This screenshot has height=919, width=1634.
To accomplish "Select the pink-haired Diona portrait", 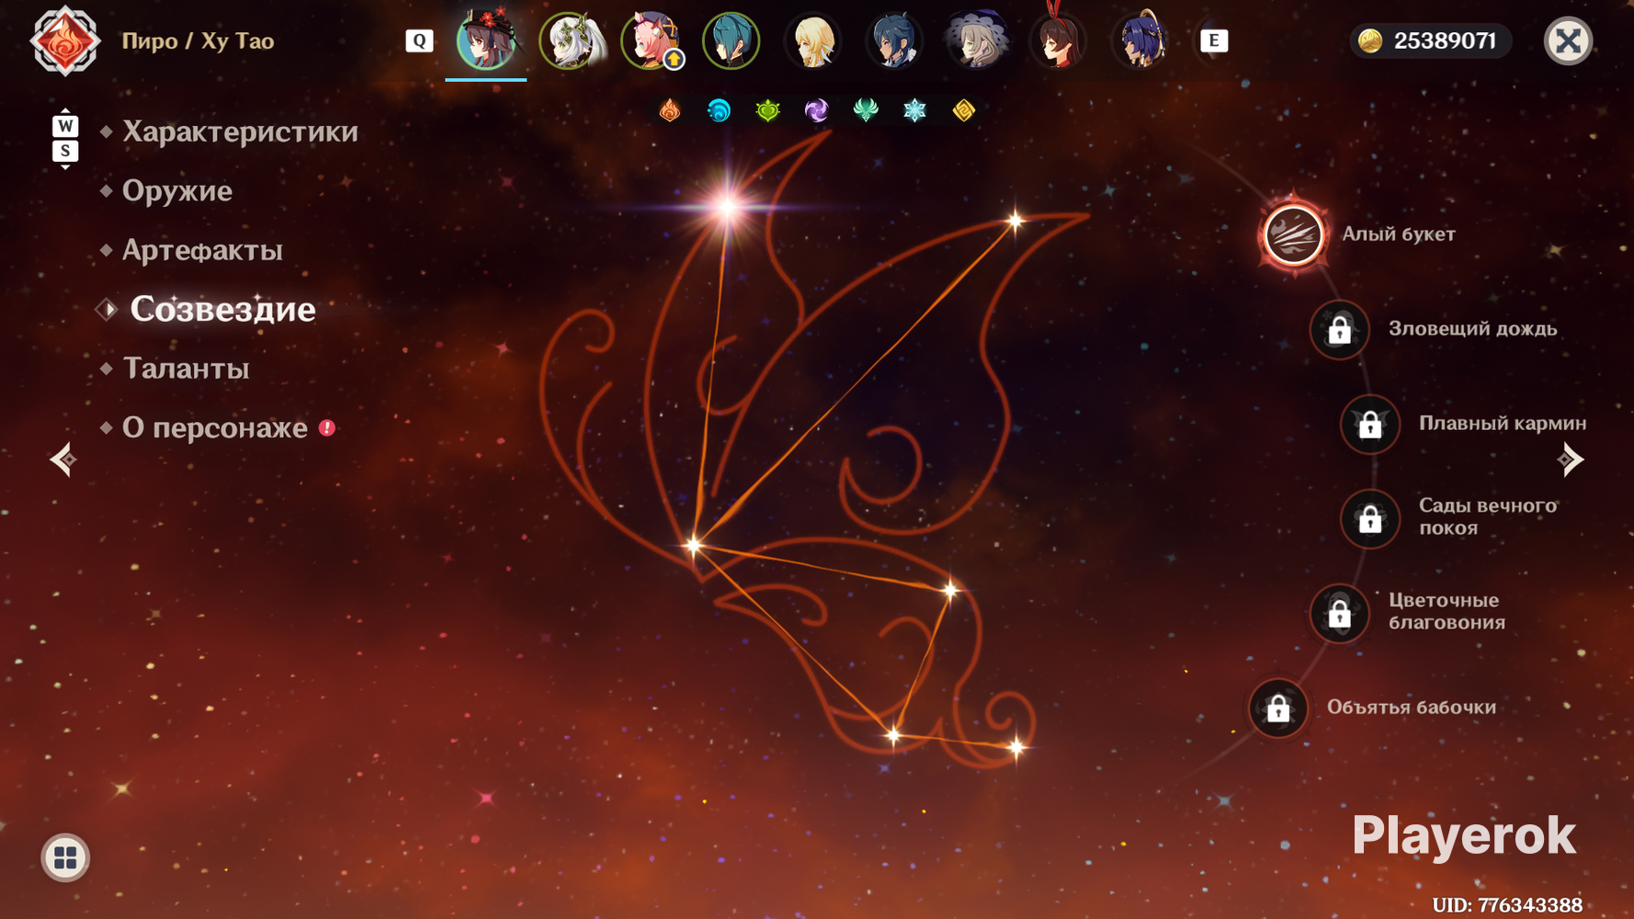I will 652,40.
